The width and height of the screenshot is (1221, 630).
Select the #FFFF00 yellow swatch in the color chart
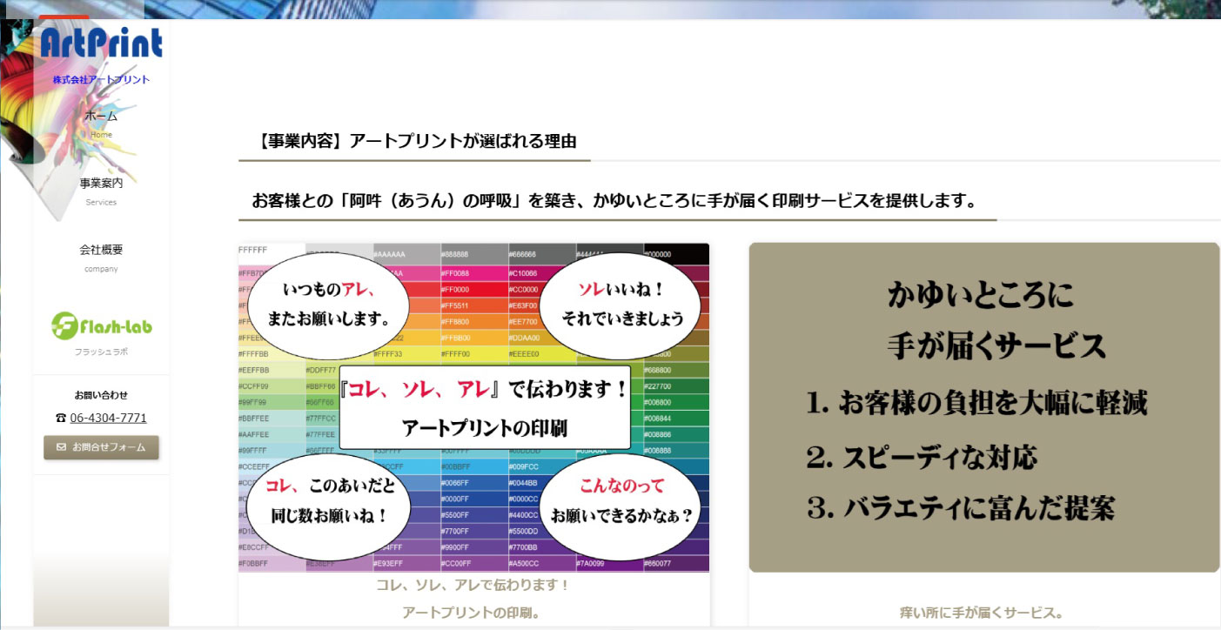[474, 353]
